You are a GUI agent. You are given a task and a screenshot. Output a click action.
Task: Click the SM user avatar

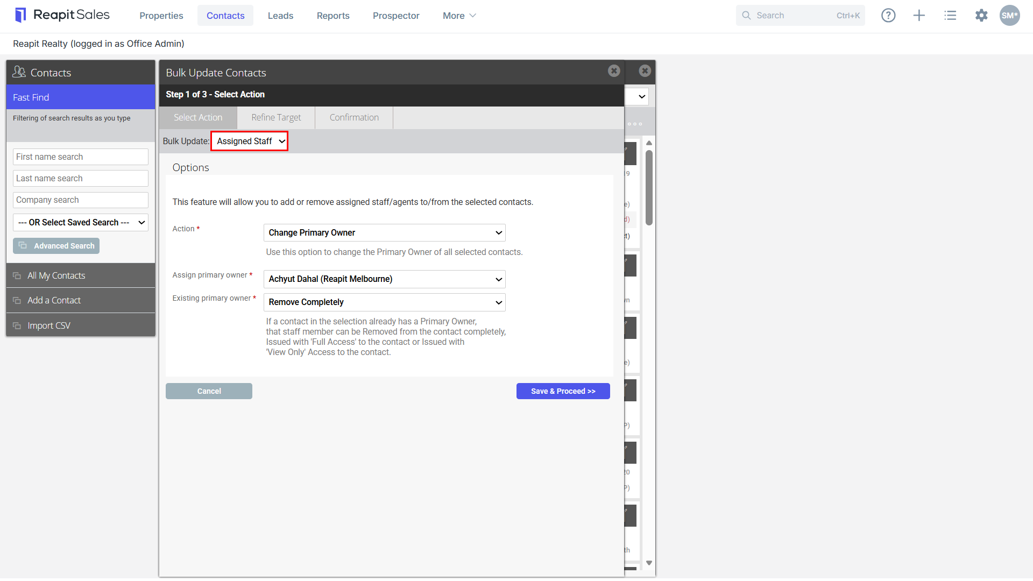[x=1009, y=16]
